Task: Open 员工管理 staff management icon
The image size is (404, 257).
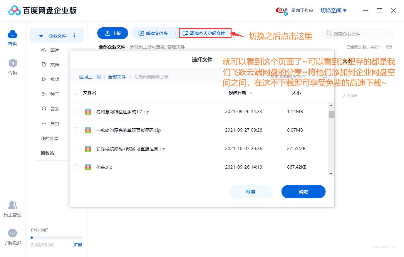Action: click(x=13, y=205)
